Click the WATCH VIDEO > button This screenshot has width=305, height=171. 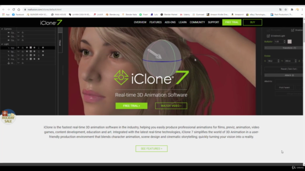pos(171,105)
